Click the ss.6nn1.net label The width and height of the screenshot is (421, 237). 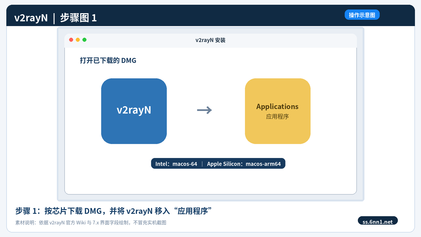(x=378, y=221)
